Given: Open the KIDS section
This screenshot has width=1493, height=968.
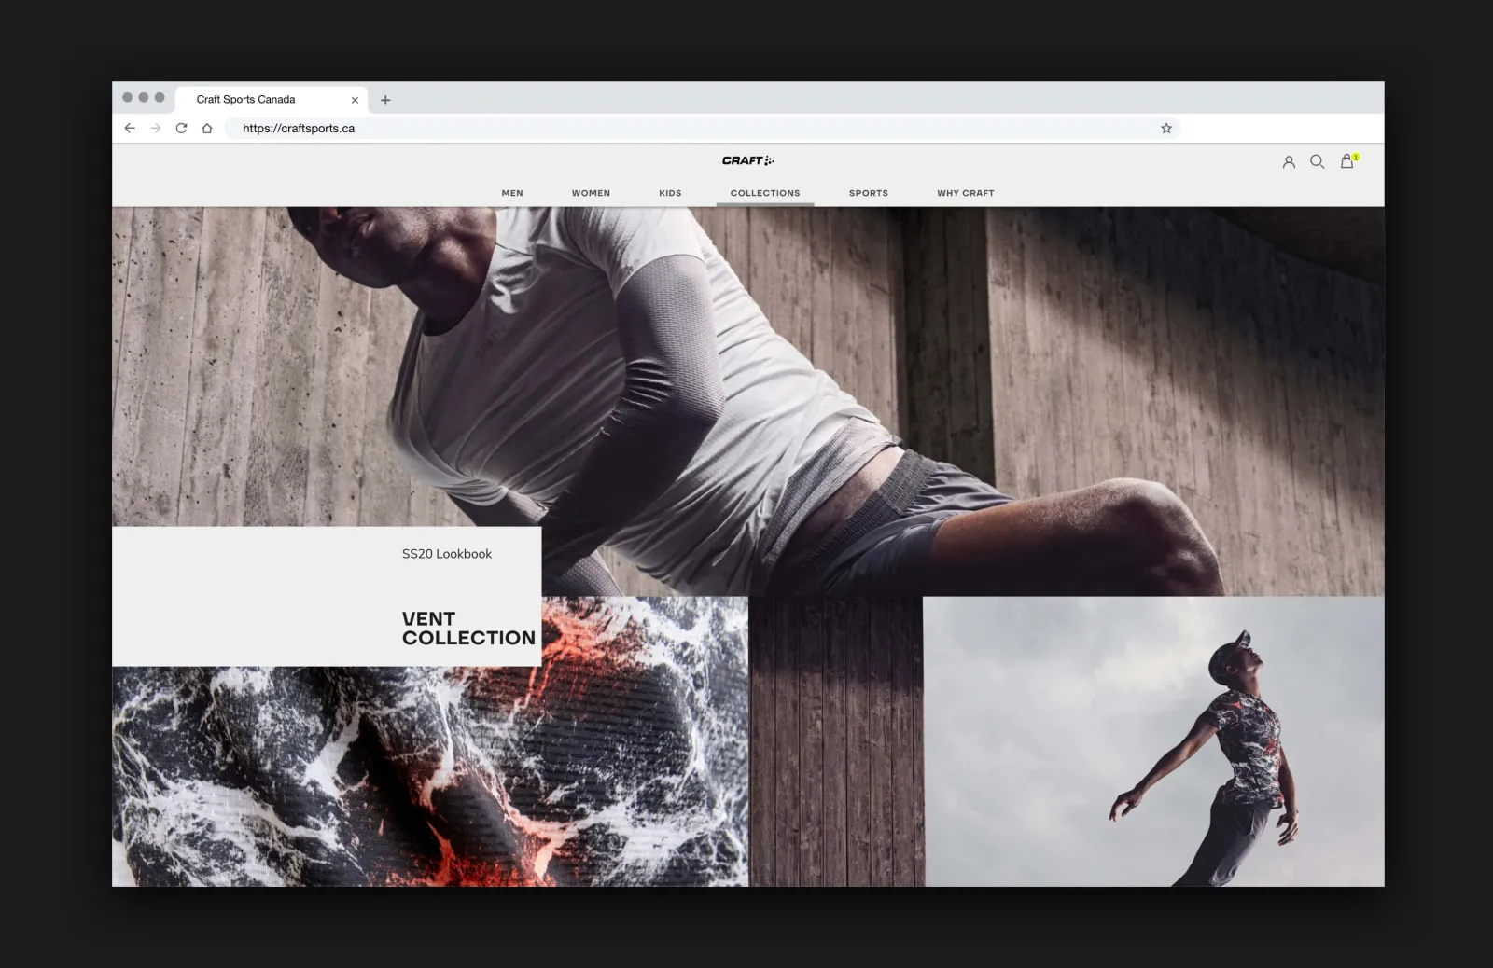Looking at the screenshot, I should coord(670,193).
